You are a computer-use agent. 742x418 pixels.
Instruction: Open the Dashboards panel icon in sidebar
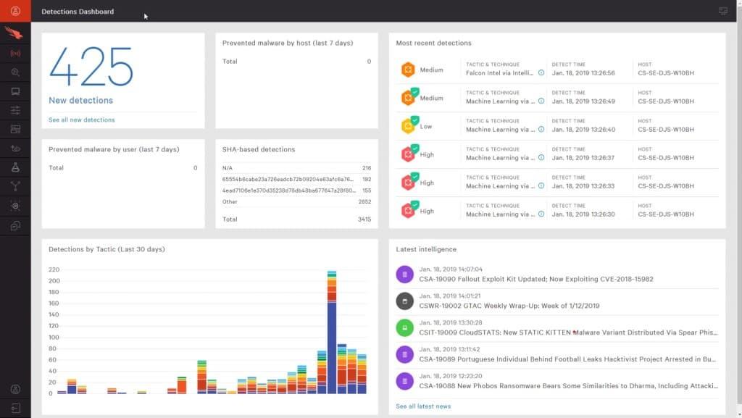pyautogui.click(x=15, y=129)
